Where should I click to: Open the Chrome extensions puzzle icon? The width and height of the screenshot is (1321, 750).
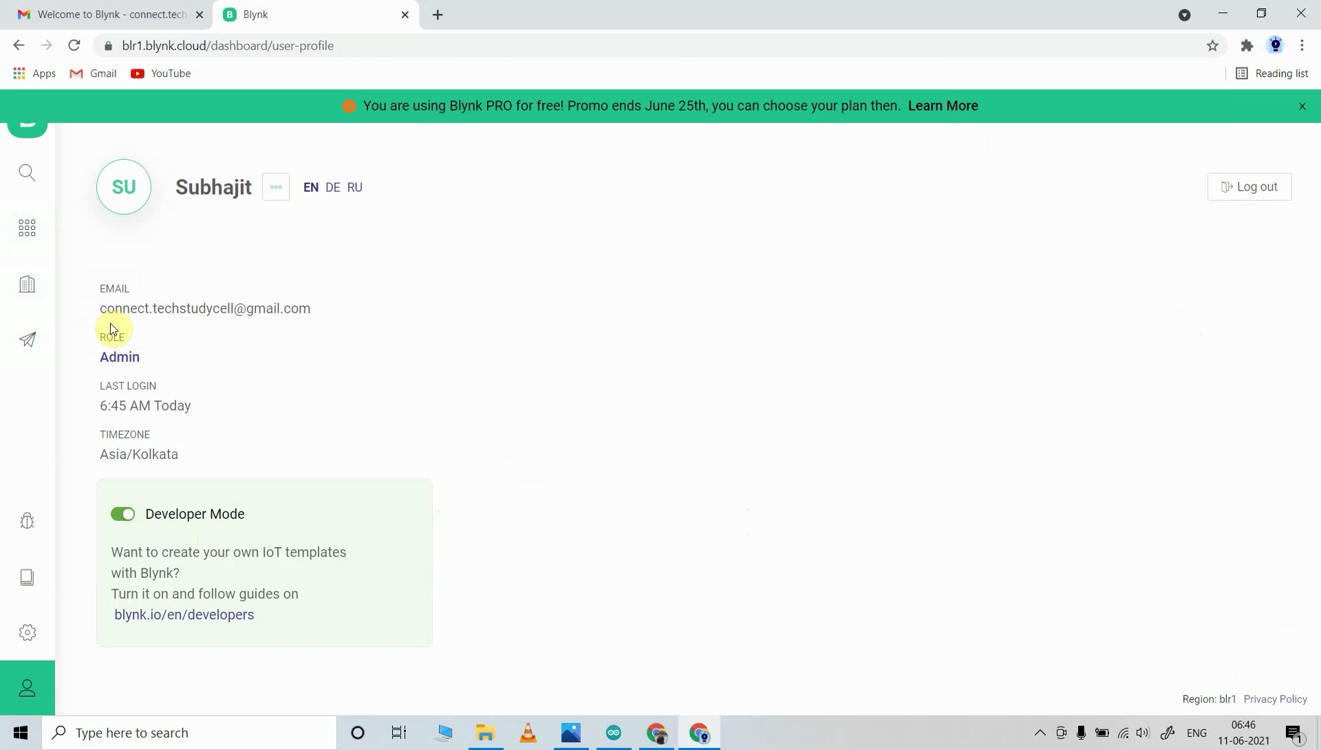[1247, 46]
